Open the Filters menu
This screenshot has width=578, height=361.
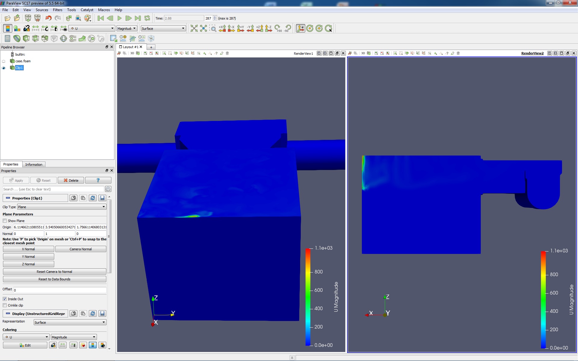coord(57,10)
